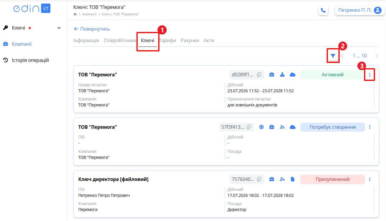386x221 pixels.
Task: Switch to the Співробітники tab
Action: (x=120, y=40)
